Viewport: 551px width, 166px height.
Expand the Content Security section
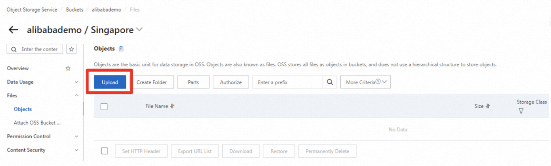pos(76,150)
